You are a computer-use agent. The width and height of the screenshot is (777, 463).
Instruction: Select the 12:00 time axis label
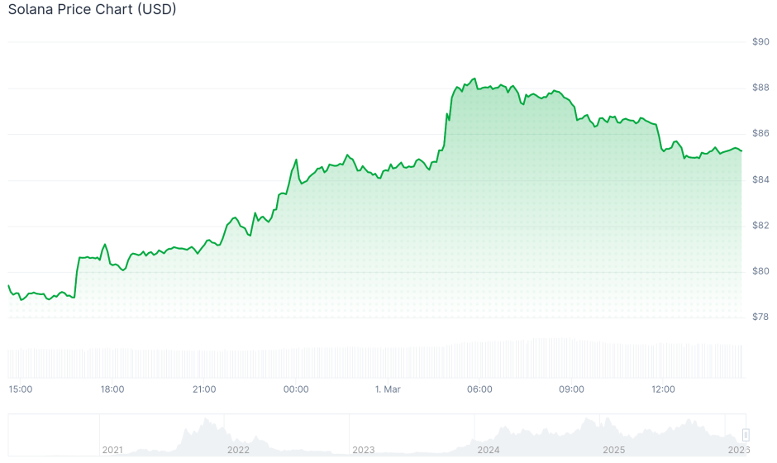(x=663, y=389)
